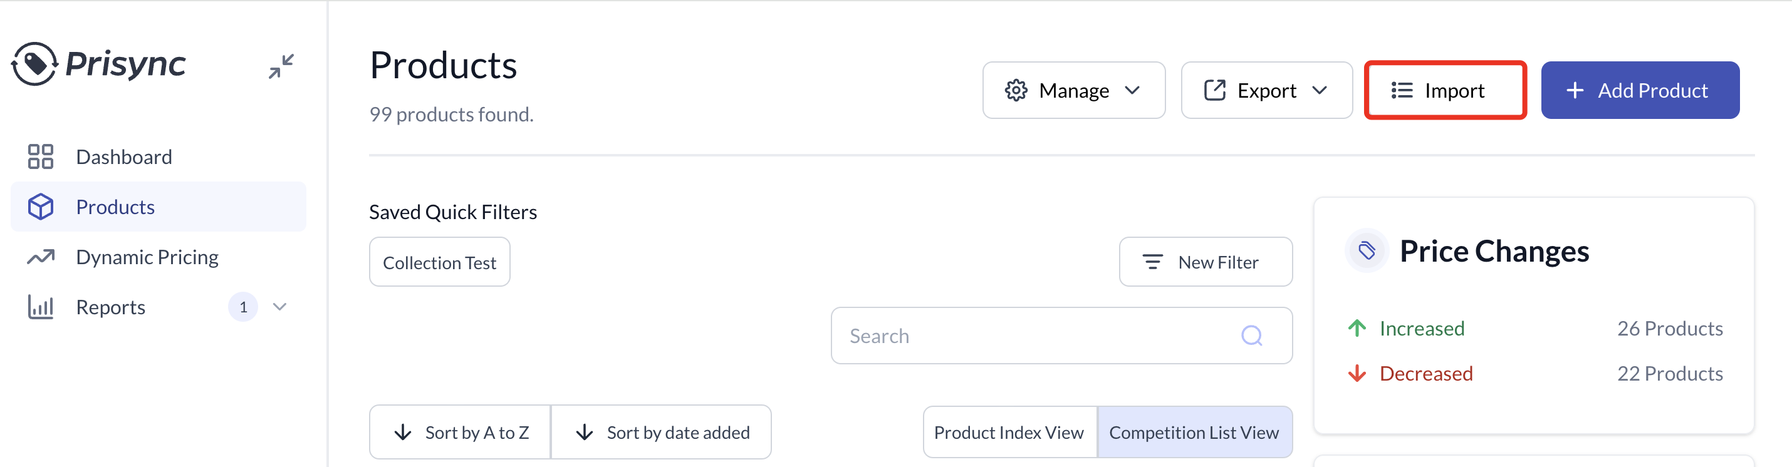
Task: Switch to Product Index View
Action: (1009, 432)
